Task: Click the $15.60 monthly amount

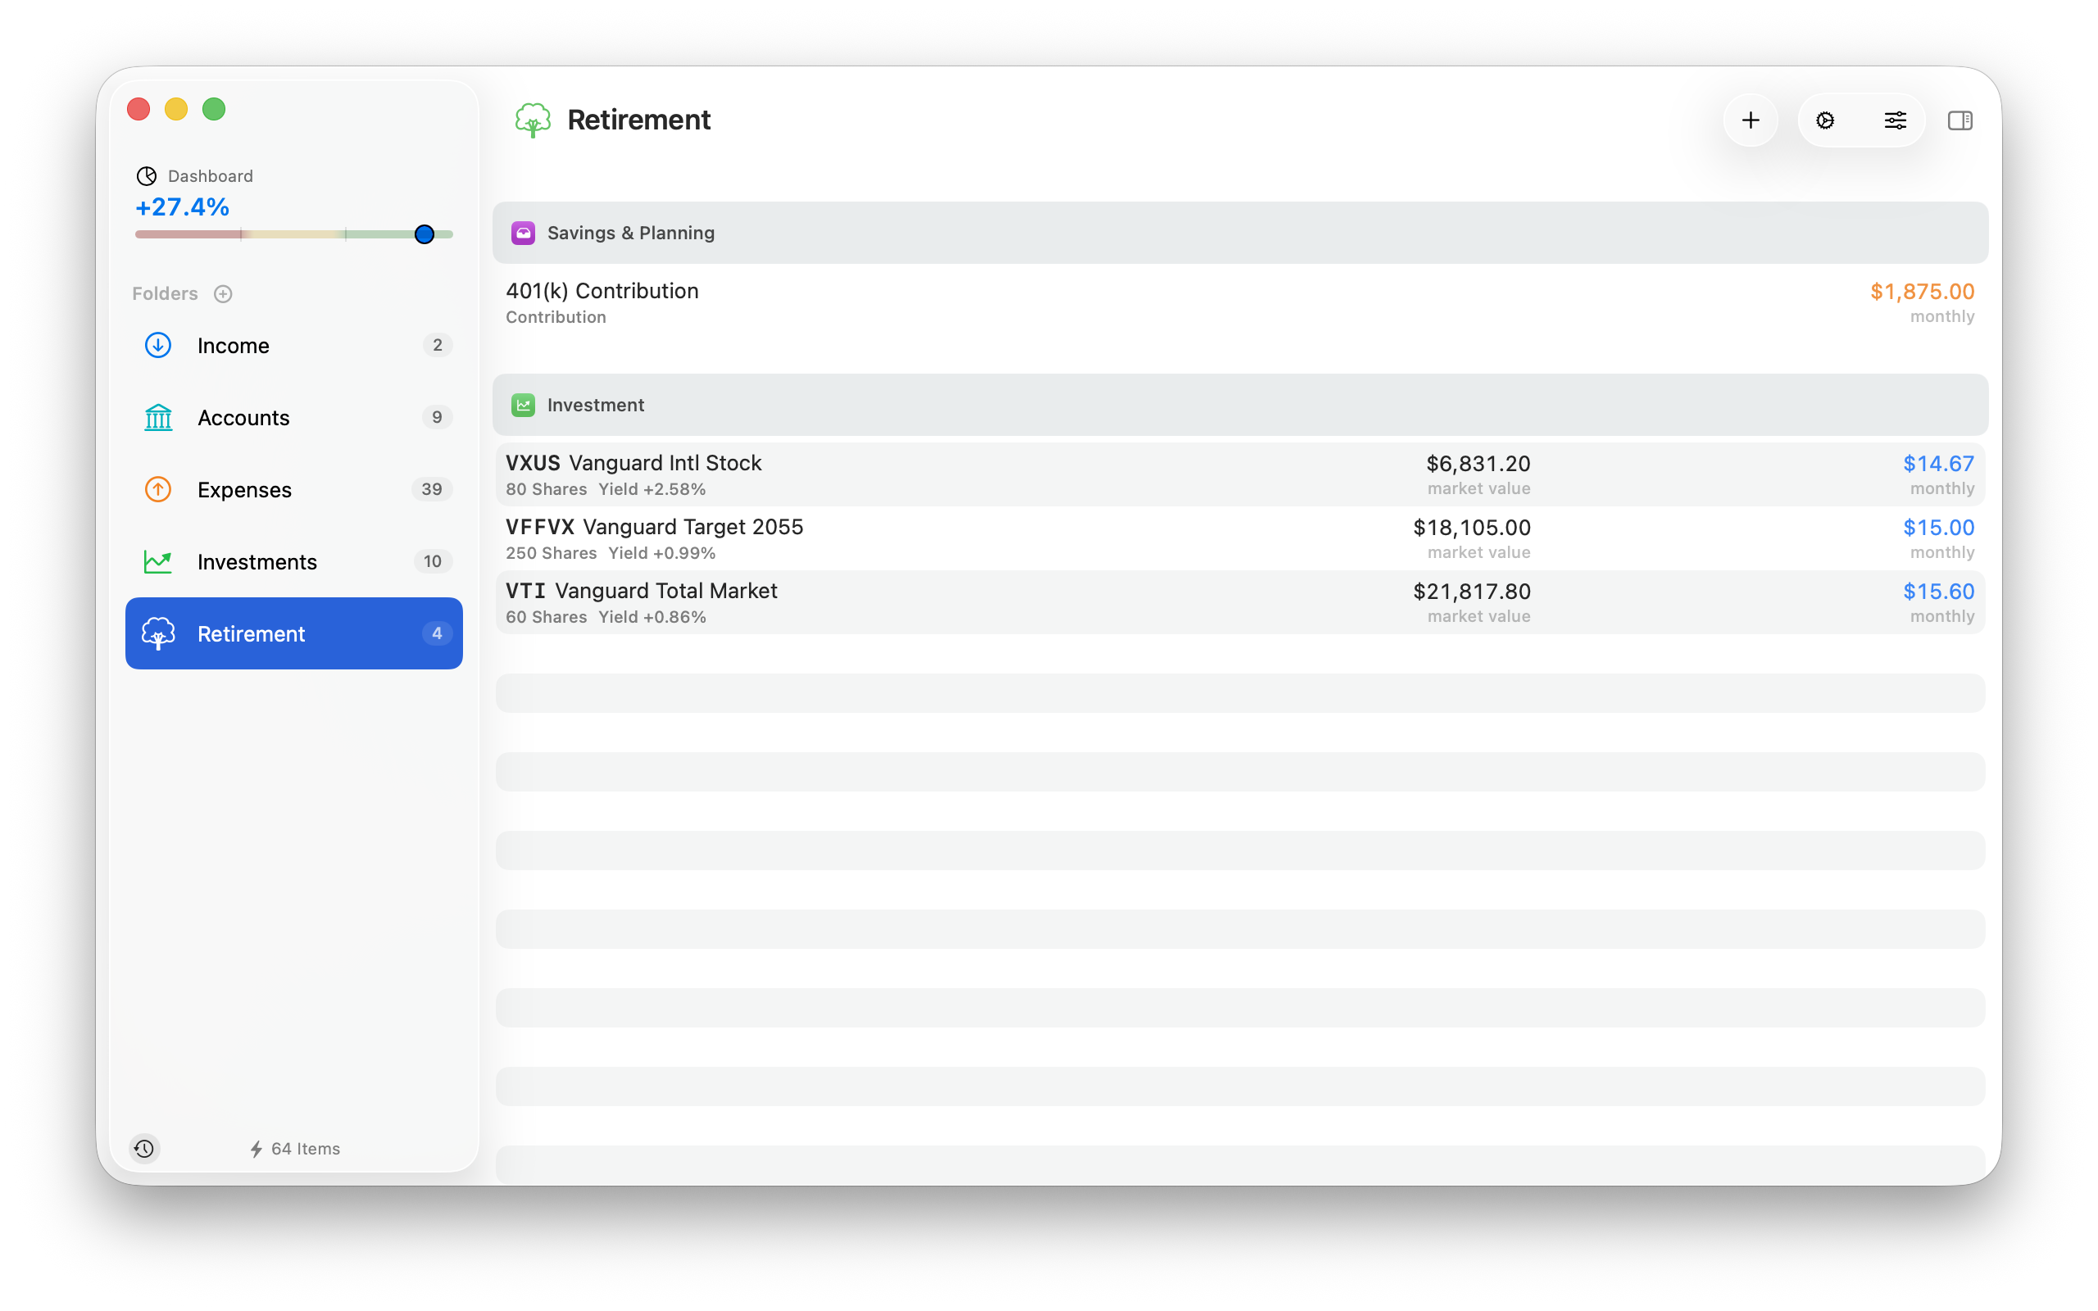Action: pyautogui.click(x=1938, y=592)
